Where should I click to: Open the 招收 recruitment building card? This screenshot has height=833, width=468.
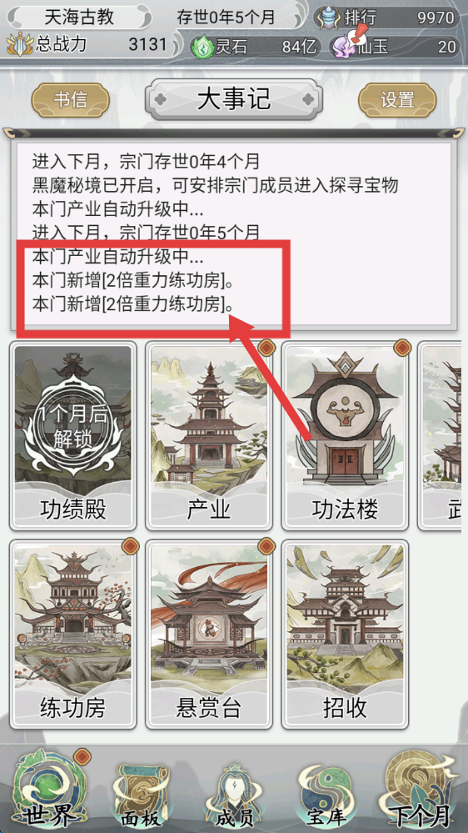(x=345, y=635)
